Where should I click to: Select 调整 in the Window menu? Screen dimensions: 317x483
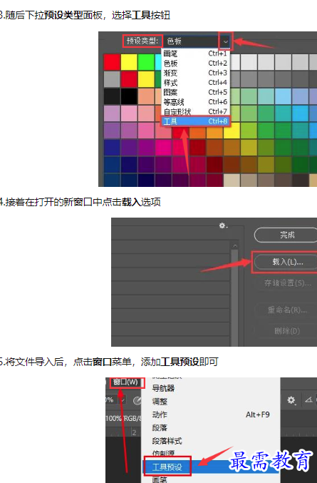coord(211,402)
